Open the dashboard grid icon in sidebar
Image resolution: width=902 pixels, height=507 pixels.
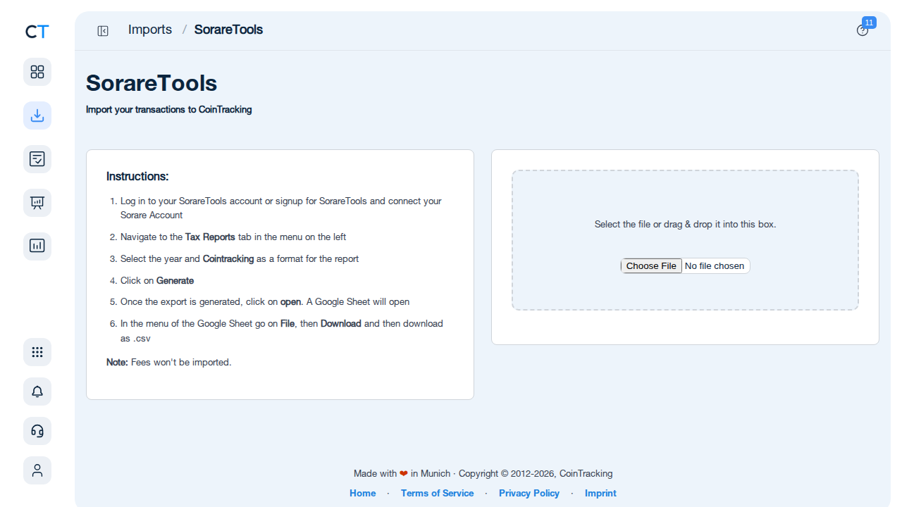coord(37,72)
